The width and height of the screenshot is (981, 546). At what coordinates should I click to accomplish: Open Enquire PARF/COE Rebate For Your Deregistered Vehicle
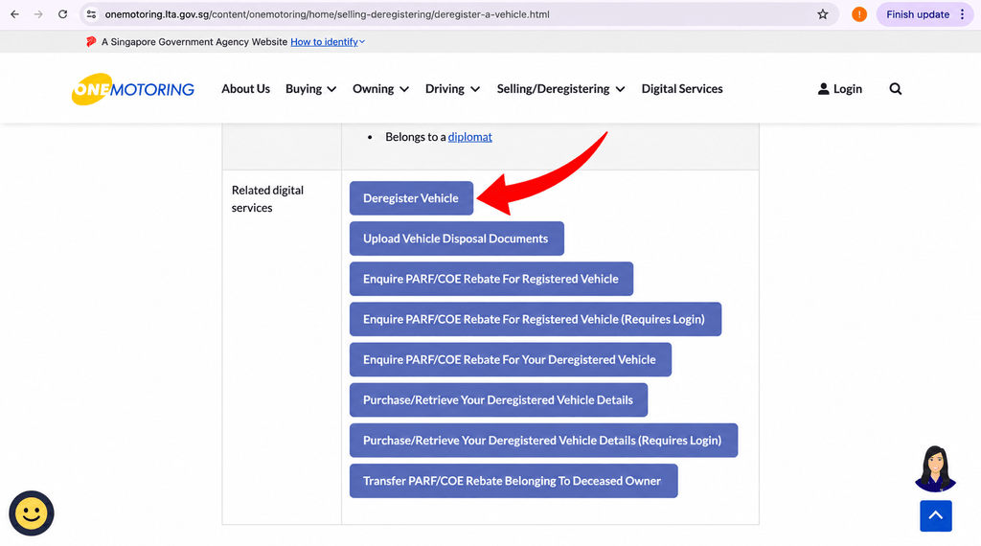tap(511, 359)
